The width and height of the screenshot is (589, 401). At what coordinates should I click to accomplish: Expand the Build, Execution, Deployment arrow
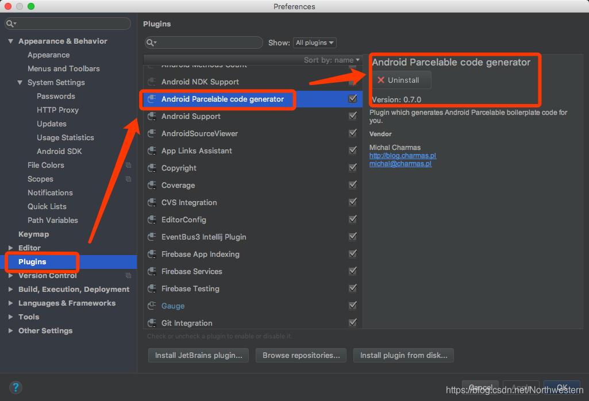click(x=10, y=290)
